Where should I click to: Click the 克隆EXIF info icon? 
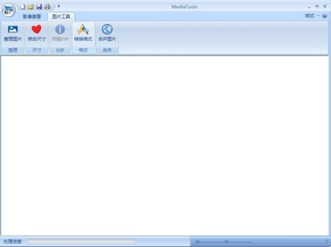(60, 29)
